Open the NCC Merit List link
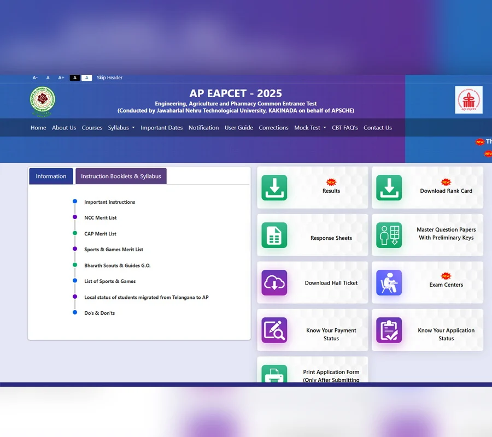 pos(101,218)
